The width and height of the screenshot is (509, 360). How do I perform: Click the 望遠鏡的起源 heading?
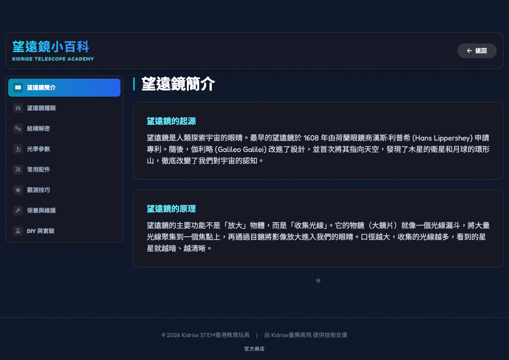point(171,121)
